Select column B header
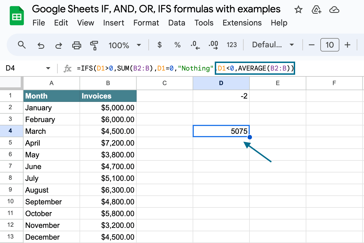Viewport: 364px width, 243px height. pos(108,83)
